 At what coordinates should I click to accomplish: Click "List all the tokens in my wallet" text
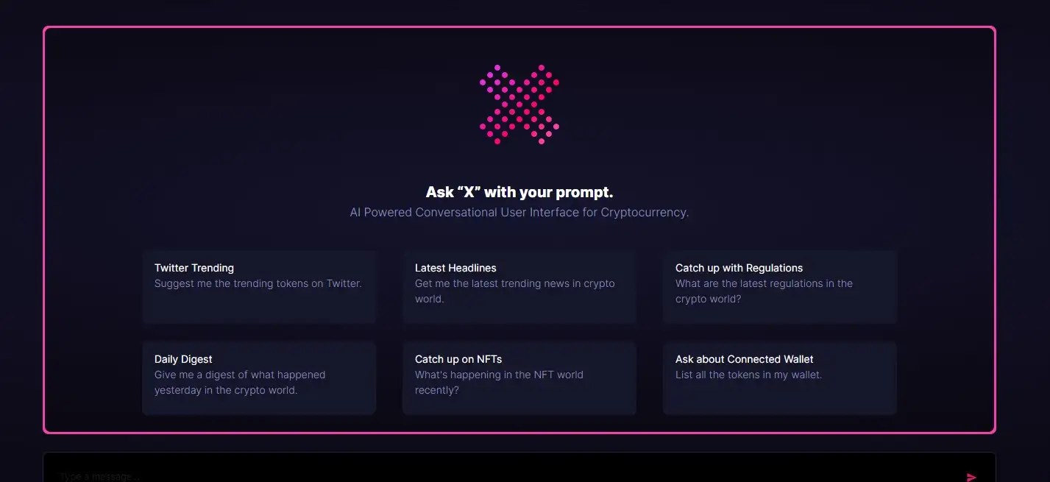pos(748,375)
